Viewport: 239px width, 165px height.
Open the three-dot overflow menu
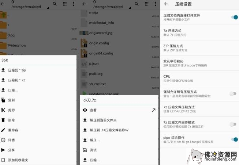[74, 4]
